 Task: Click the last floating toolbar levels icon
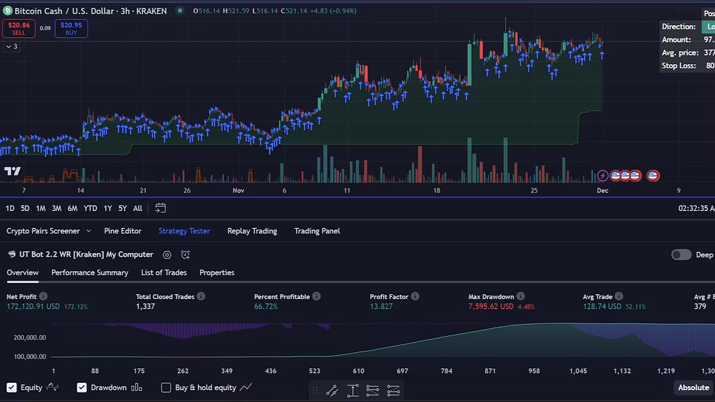[x=393, y=390]
